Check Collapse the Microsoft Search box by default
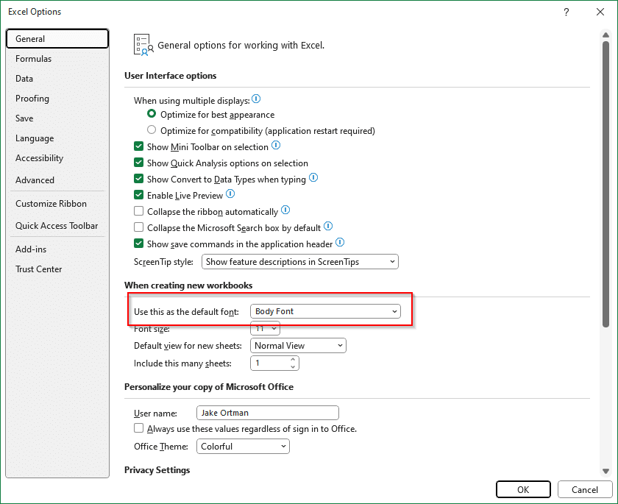The image size is (618, 504). pos(139,227)
